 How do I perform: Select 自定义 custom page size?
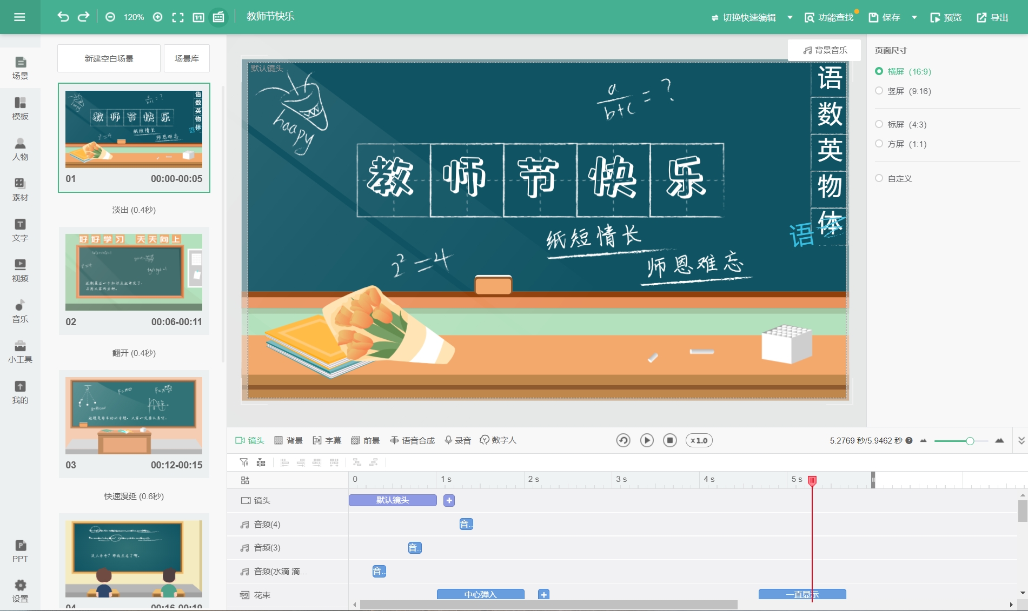coord(894,178)
